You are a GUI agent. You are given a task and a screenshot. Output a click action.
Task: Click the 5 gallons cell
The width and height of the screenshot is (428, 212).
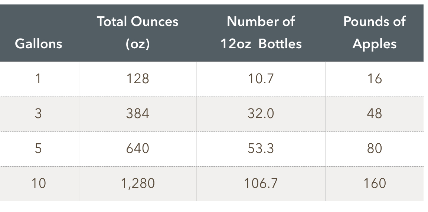point(38,149)
